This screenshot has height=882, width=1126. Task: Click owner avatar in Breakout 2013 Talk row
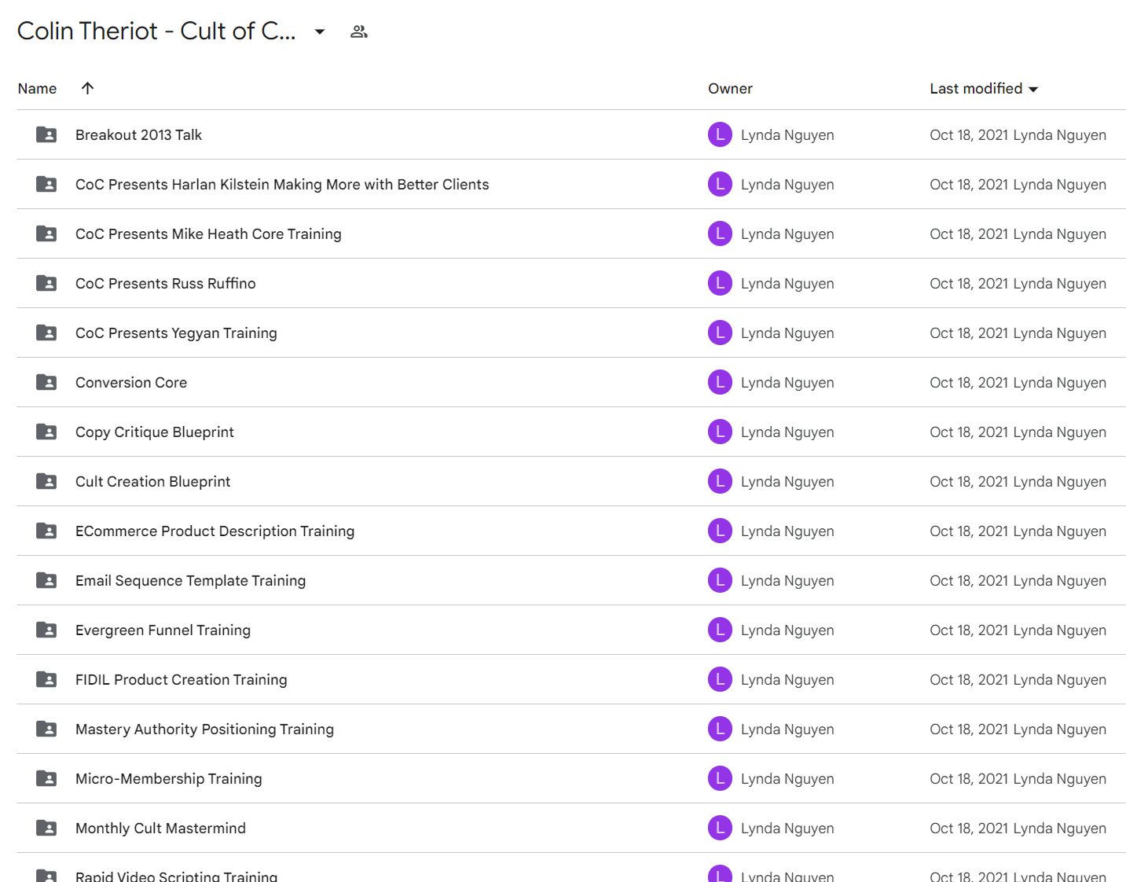tap(720, 134)
